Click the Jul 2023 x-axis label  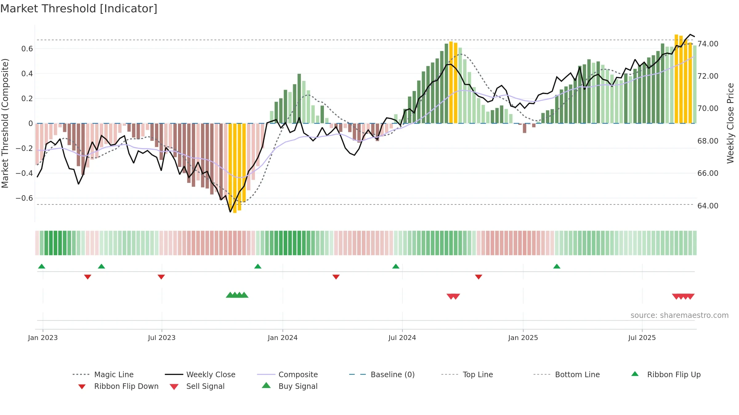point(162,338)
